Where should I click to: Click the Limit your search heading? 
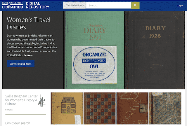[18, 123]
